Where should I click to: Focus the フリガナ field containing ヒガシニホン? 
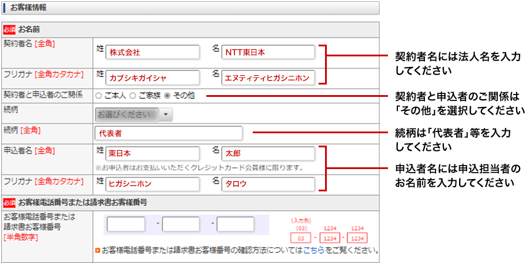coord(153,184)
